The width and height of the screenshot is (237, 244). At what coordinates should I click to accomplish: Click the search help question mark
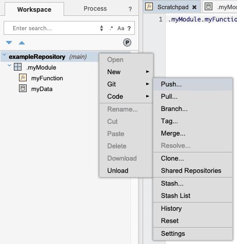click(x=129, y=28)
